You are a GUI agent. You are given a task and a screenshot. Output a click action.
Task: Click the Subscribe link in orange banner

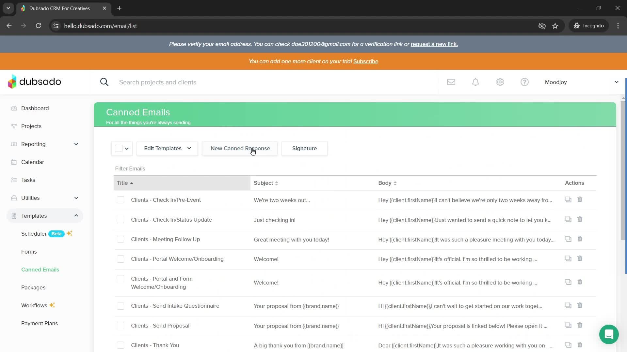(366, 61)
